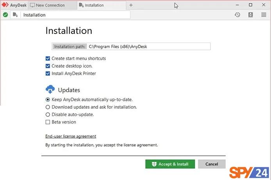Open the End-user license agreement link

(71, 136)
